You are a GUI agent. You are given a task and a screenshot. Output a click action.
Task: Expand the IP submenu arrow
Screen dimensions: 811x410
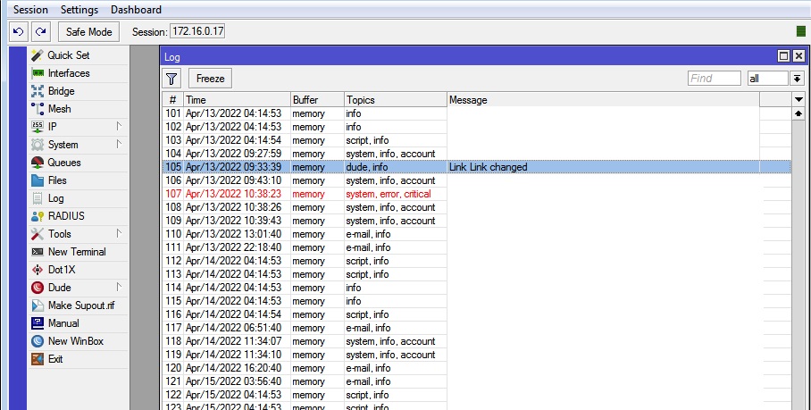coord(119,126)
